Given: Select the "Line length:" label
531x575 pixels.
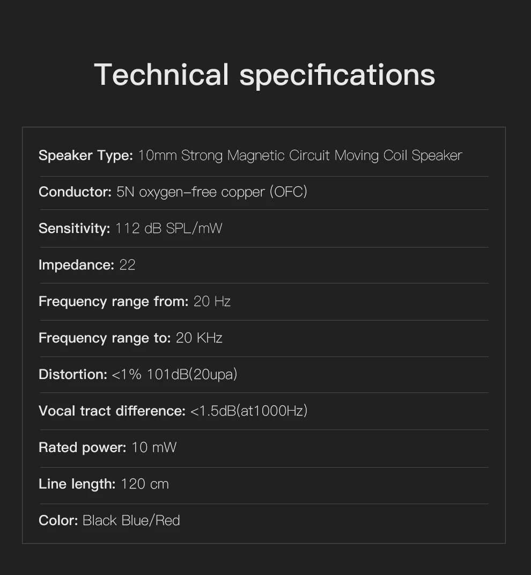Looking at the screenshot, I should coord(77,484).
